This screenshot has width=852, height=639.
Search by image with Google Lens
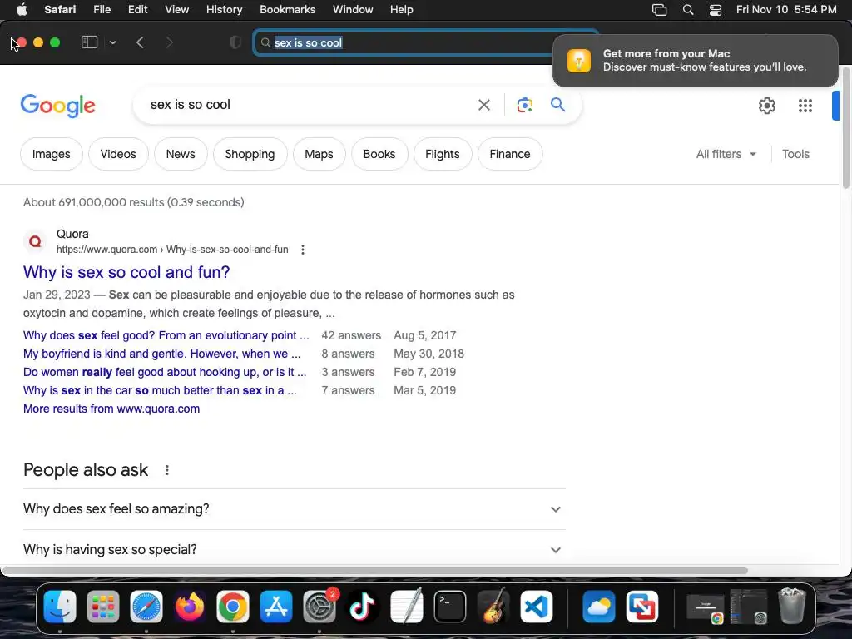(x=524, y=105)
